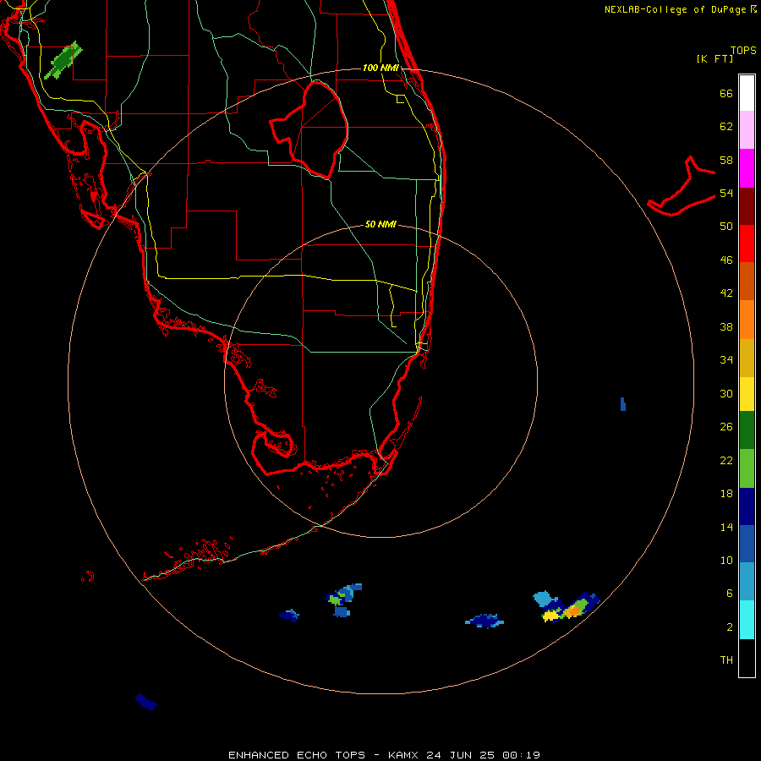Click the 50 NMI range ring label
Screen dimensions: 761x761
380,224
